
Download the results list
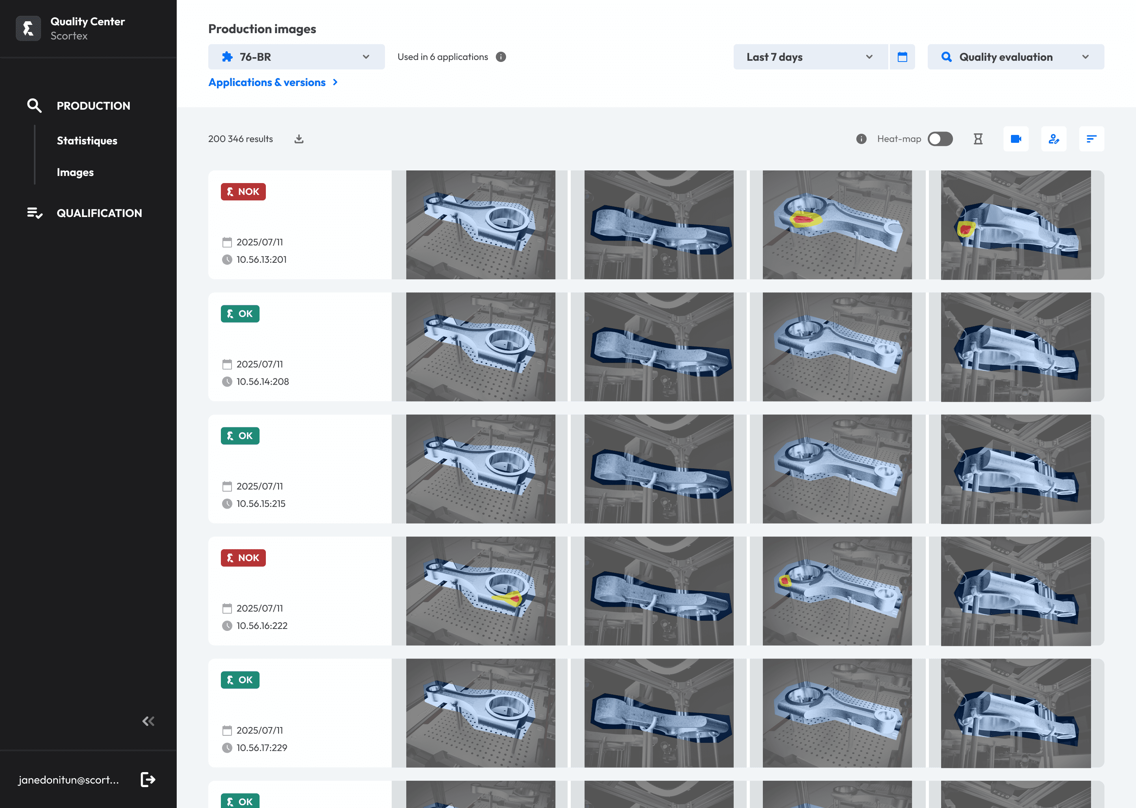[299, 139]
